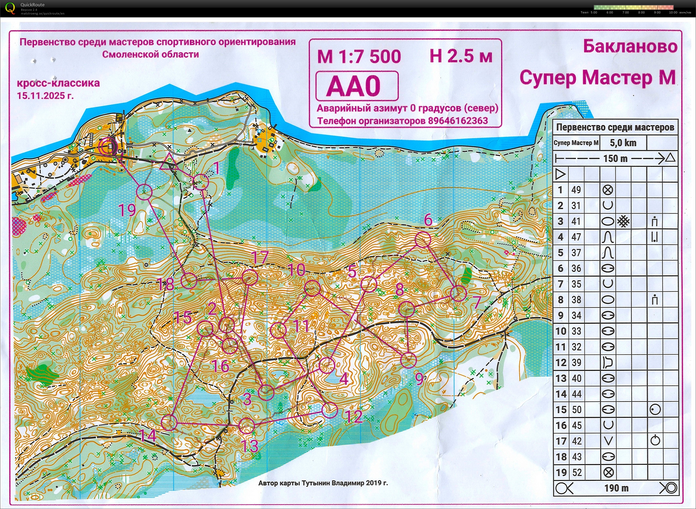Select control circle 6 on the map
The height and width of the screenshot is (509, 696).
pos(422,239)
